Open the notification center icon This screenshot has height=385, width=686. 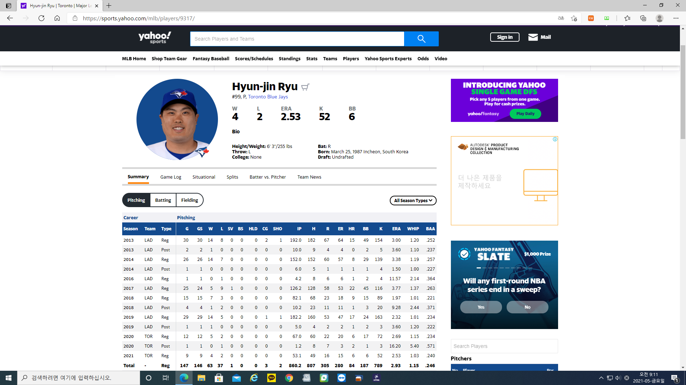point(675,378)
